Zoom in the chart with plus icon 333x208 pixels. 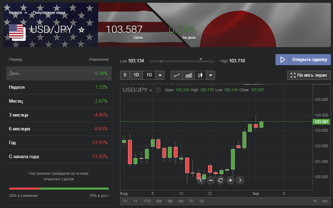click(x=230, y=180)
